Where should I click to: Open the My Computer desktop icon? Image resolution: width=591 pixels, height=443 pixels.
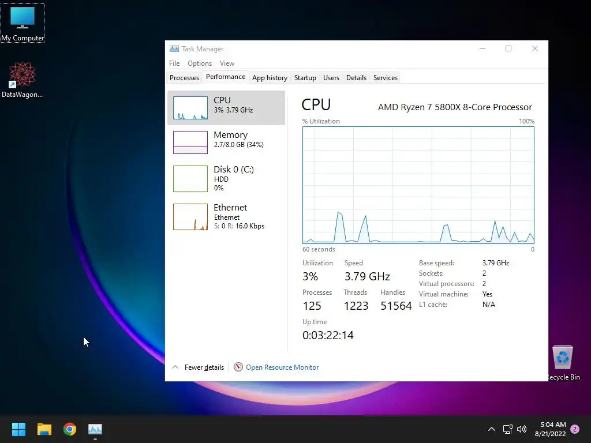23,23
